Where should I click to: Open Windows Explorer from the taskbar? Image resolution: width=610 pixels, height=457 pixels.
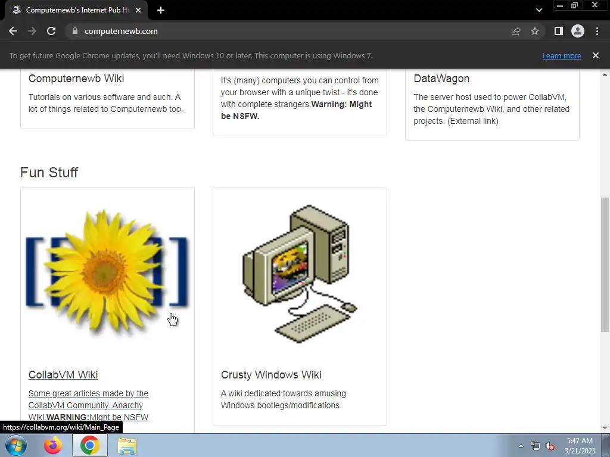point(127,445)
